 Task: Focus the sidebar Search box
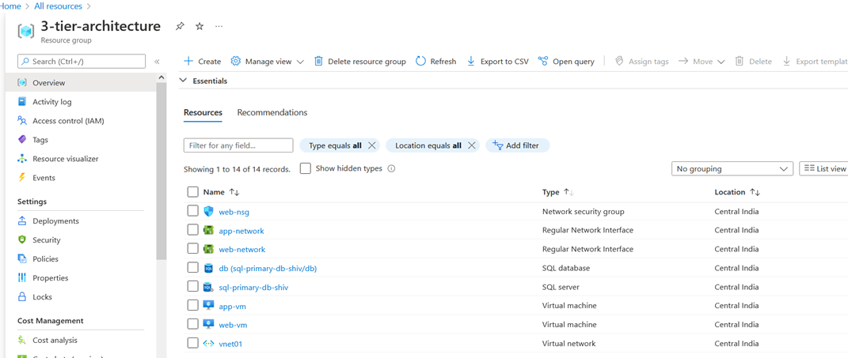tap(82, 62)
